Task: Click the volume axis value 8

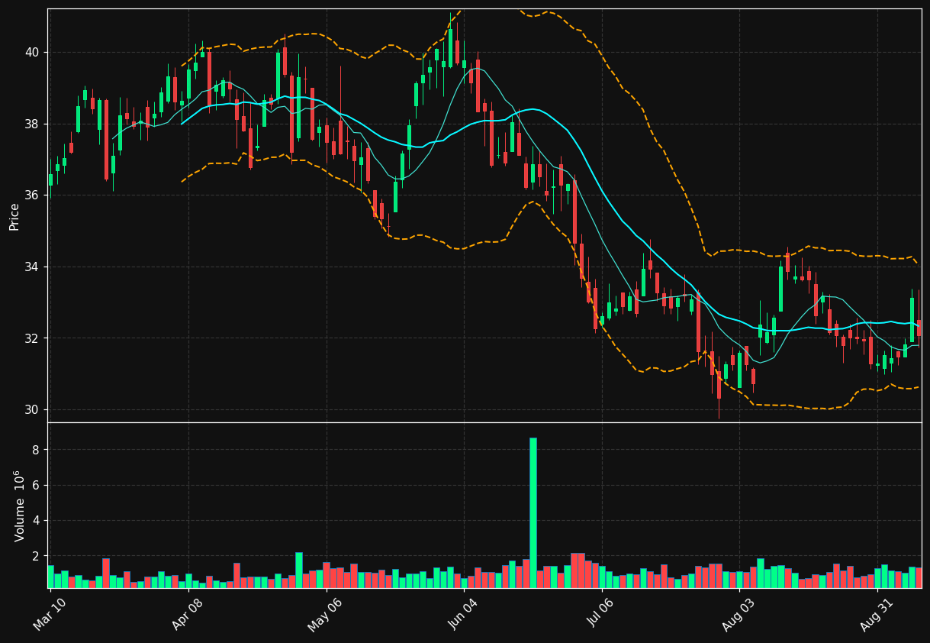Action: tap(37, 451)
